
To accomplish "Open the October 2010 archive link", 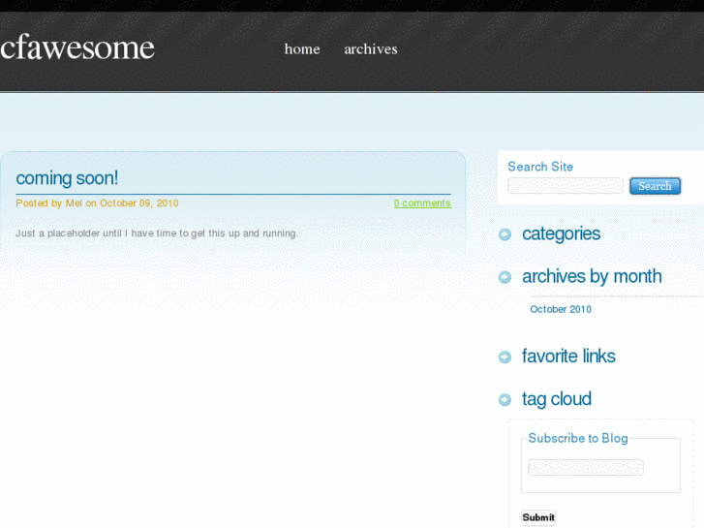I will coord(561,309).
